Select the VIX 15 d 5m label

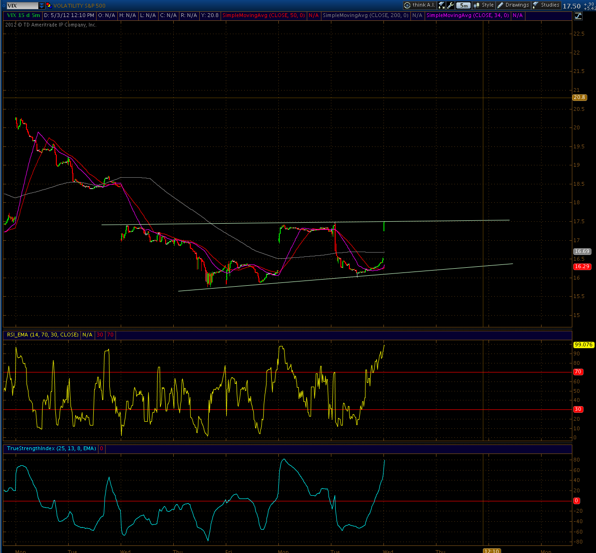tap(23, 16)
